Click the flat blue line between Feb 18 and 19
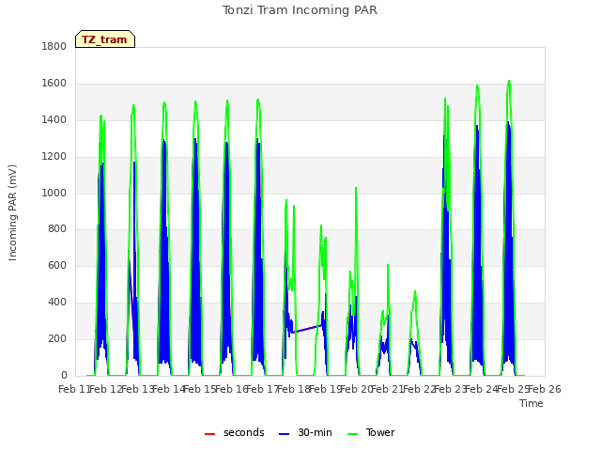 tap(307, 329)
